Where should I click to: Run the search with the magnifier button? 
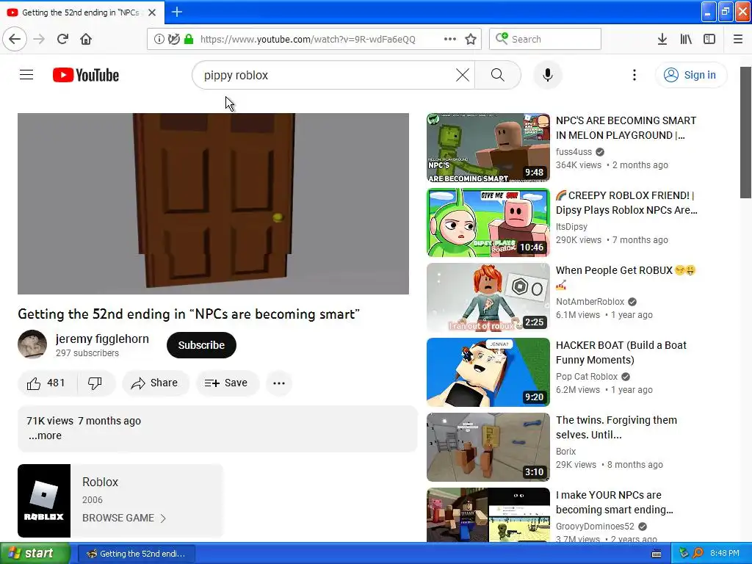(498, 75)
